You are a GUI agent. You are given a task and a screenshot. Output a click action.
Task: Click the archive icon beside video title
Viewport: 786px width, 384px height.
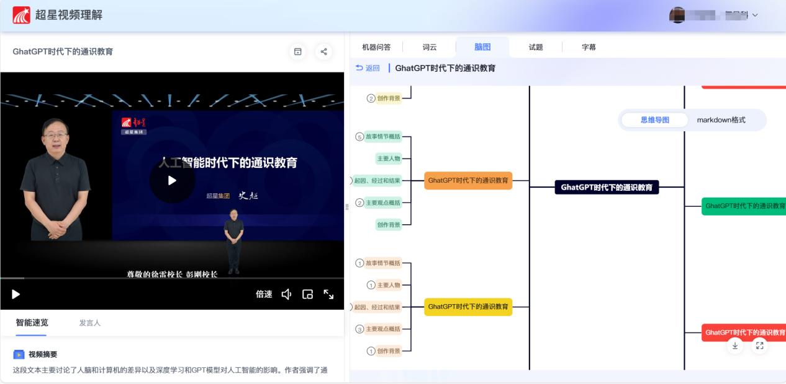(298, 52)
